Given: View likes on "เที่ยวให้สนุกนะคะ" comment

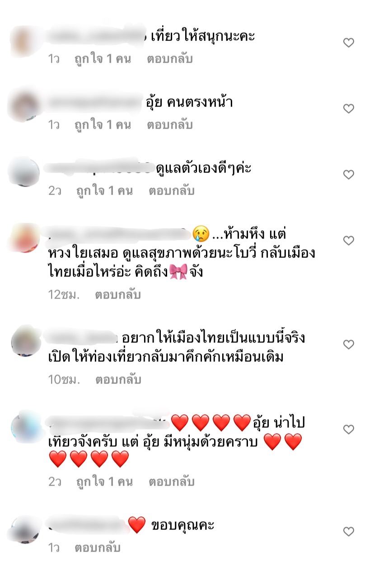Looking at the screenshot, I should 103,59.
